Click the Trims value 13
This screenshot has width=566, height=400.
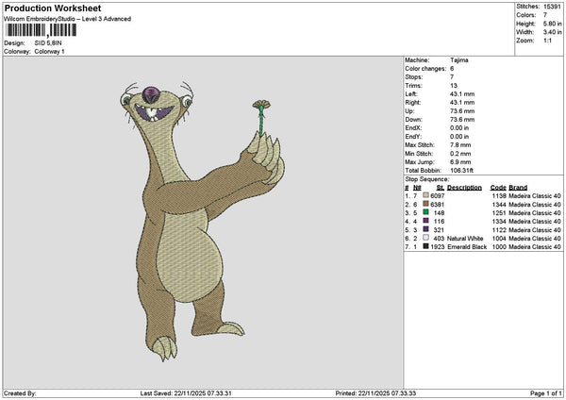coord(454,86)
